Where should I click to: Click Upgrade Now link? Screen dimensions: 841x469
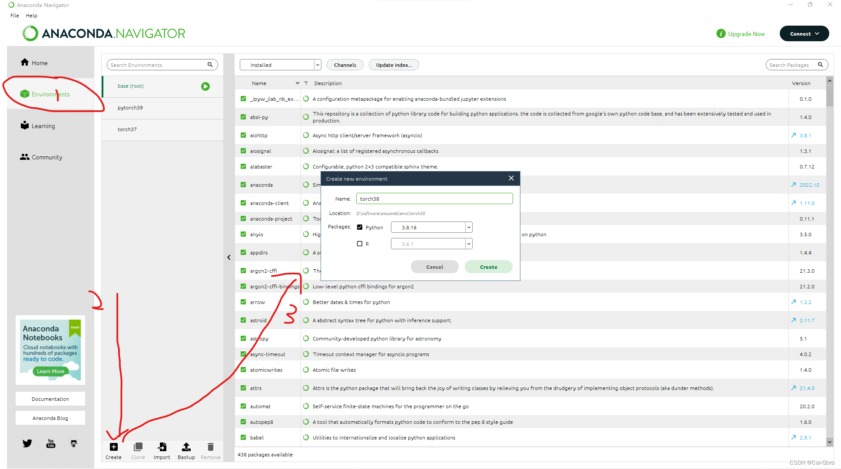pyautogui.click(x=746, y=34)
